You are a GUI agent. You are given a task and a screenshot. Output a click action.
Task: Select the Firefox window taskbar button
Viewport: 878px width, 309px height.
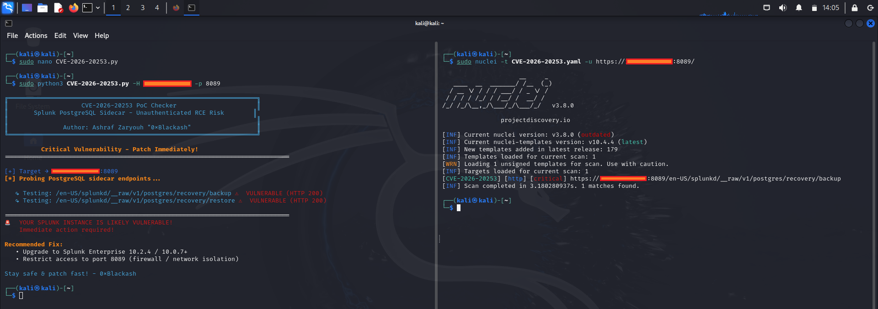(x=176, y=8)
